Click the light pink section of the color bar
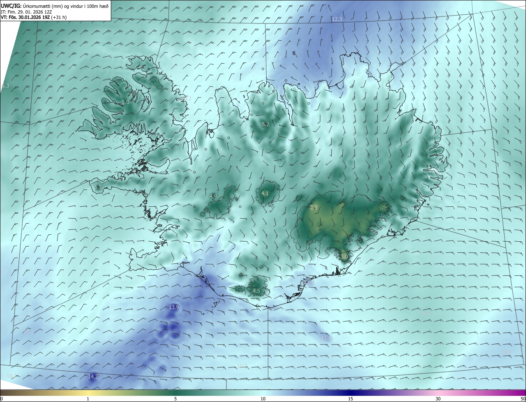 (438, 393)
